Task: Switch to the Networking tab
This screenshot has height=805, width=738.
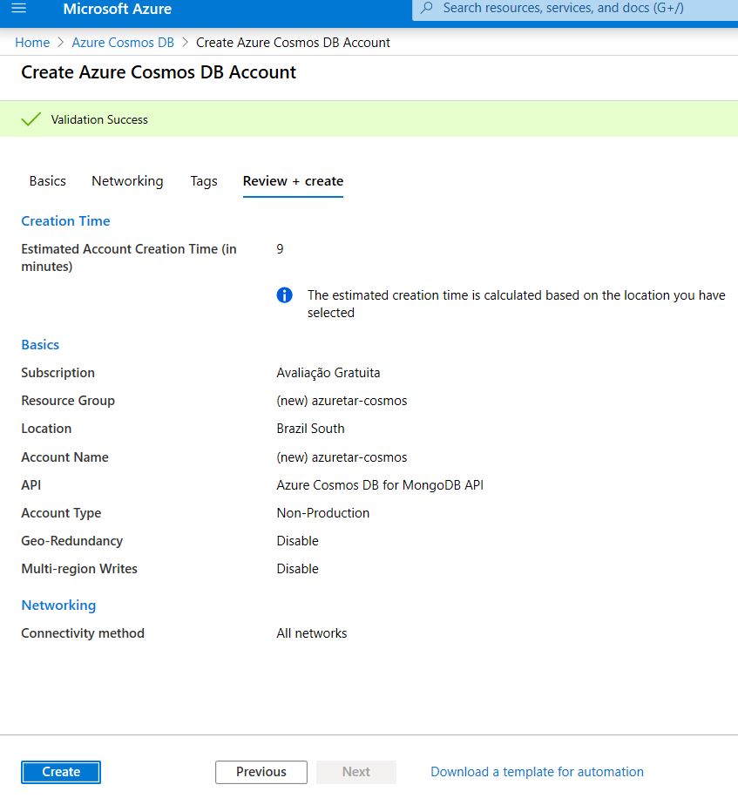Action: [127, 181]
